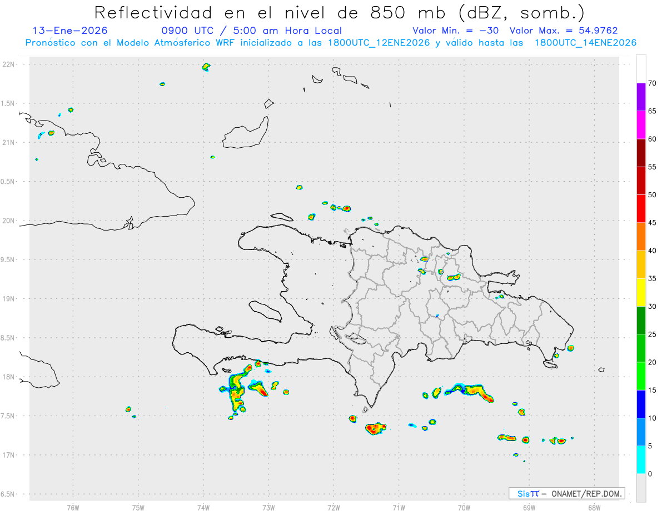Click the '75W' longitude label

[x=138, y=508]
